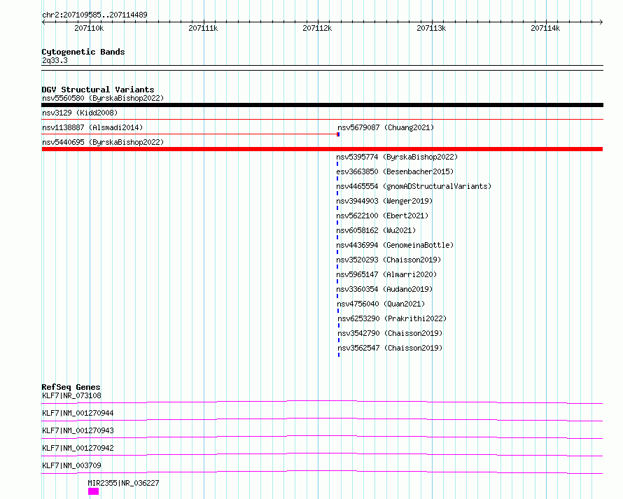Select esv3663850 (Besenbacher2015) variant
The height and width of the screenshot is (499, 623).
point(395,171)
